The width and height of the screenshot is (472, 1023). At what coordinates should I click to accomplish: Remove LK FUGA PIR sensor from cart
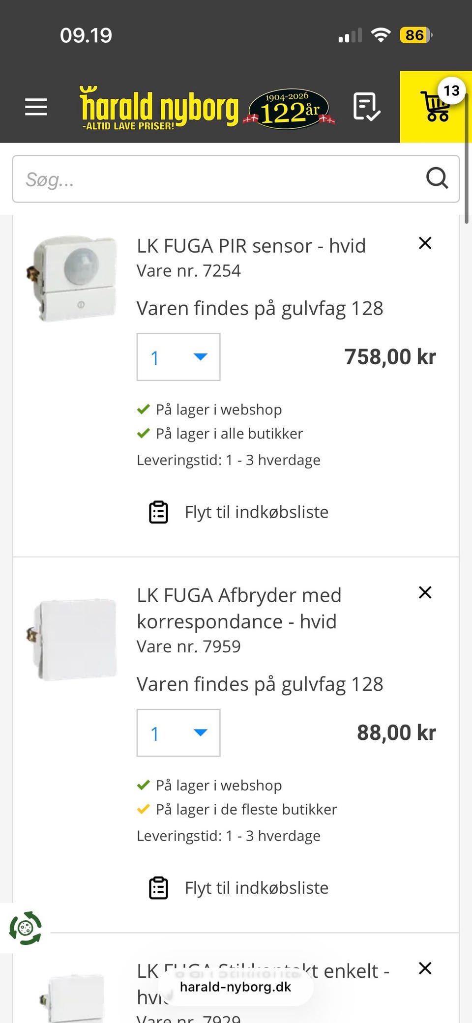click(x=425, y=243)
